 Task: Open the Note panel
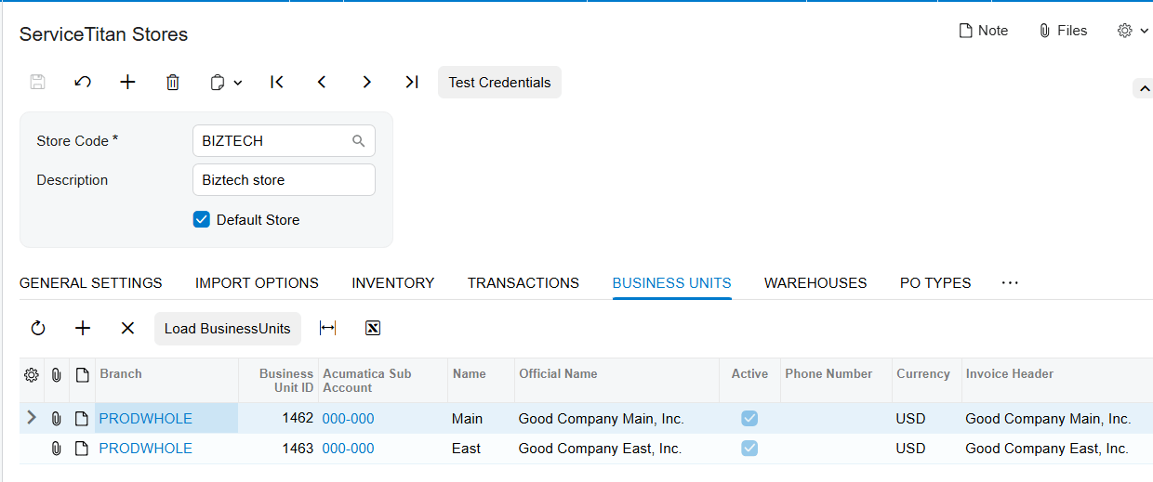[x=984, y=31]
